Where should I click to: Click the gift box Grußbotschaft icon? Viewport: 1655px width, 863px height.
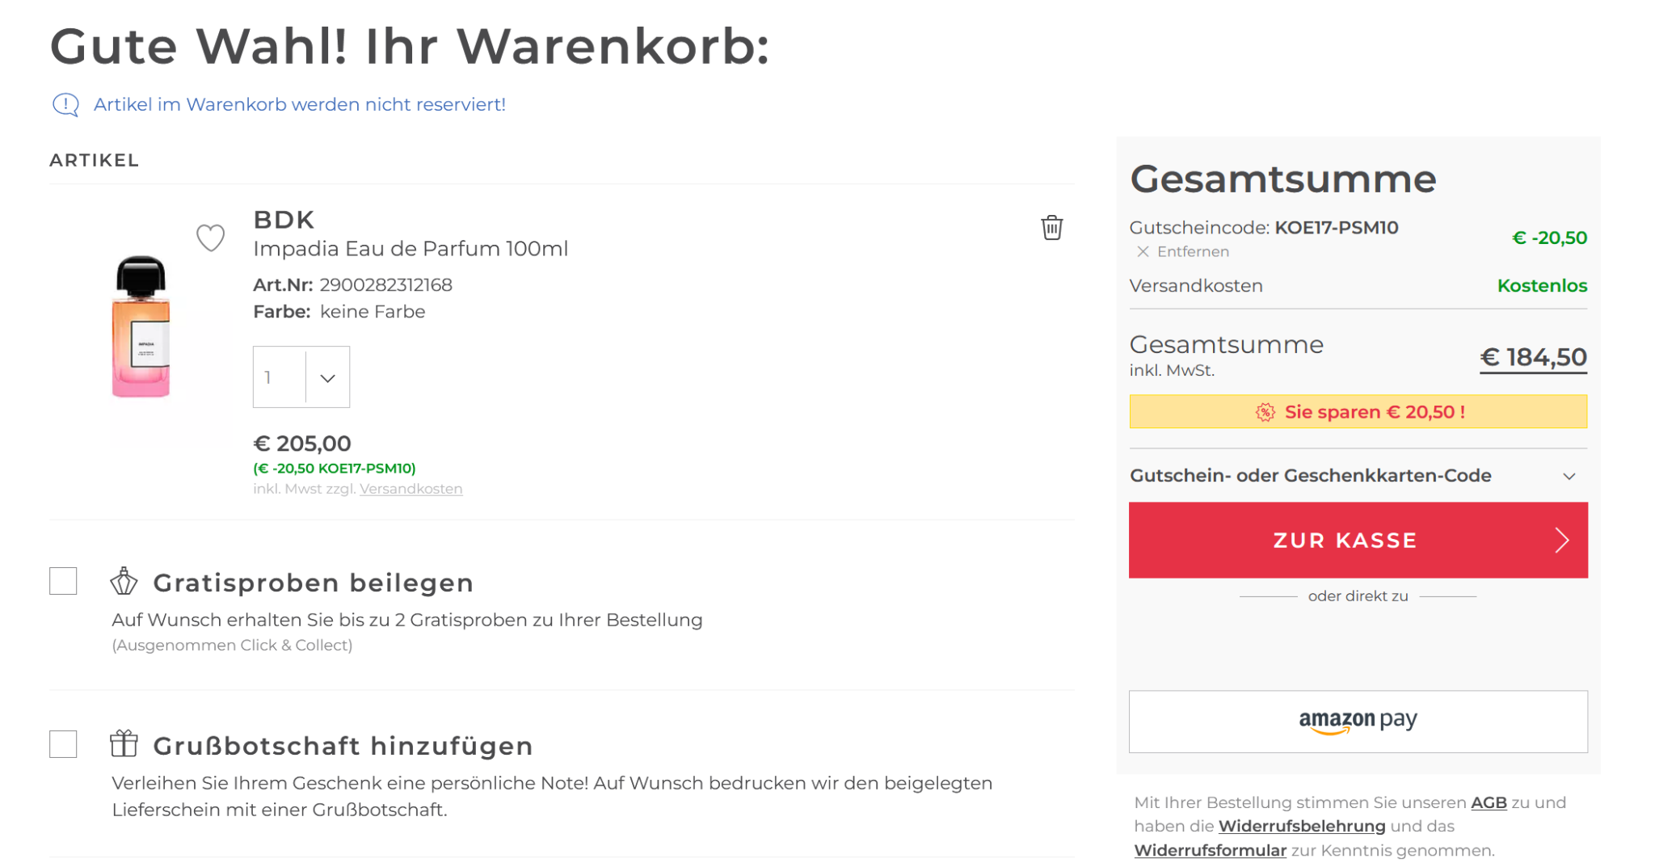click(124, 743)
